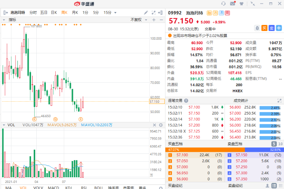Open the 不复权 adjustment dropdown

[139, 20]
